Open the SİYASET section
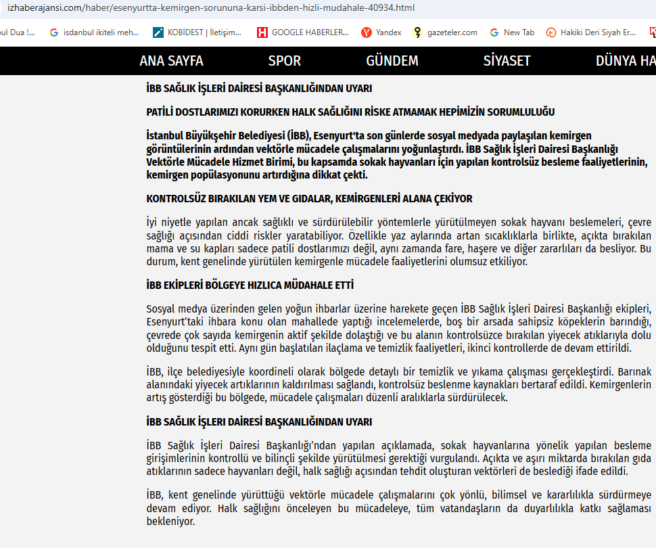Screen dimensions: 656x548 point(507,61)
